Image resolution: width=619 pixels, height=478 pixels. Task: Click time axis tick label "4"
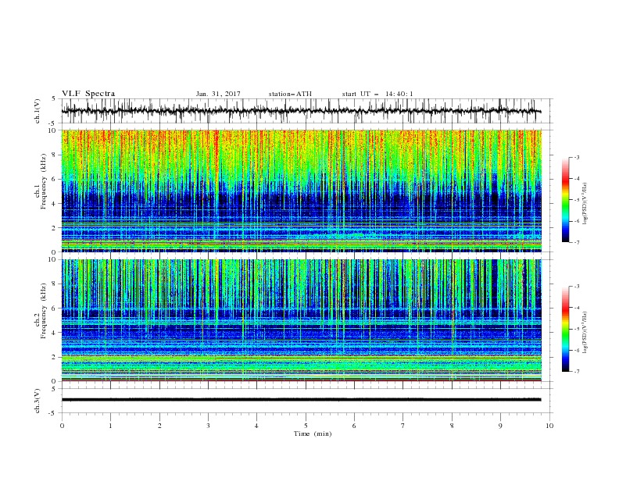click(256, 426)
